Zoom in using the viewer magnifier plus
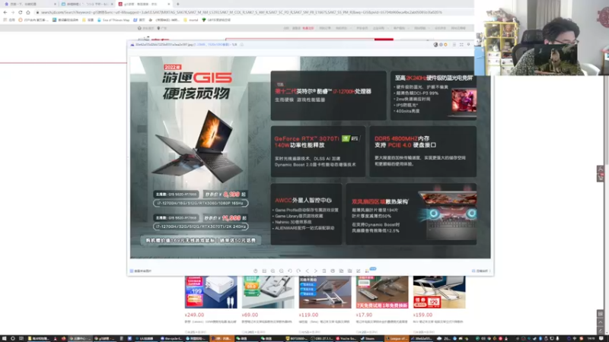The height and width of the screenshot is (342, 609). click(273, 271)
